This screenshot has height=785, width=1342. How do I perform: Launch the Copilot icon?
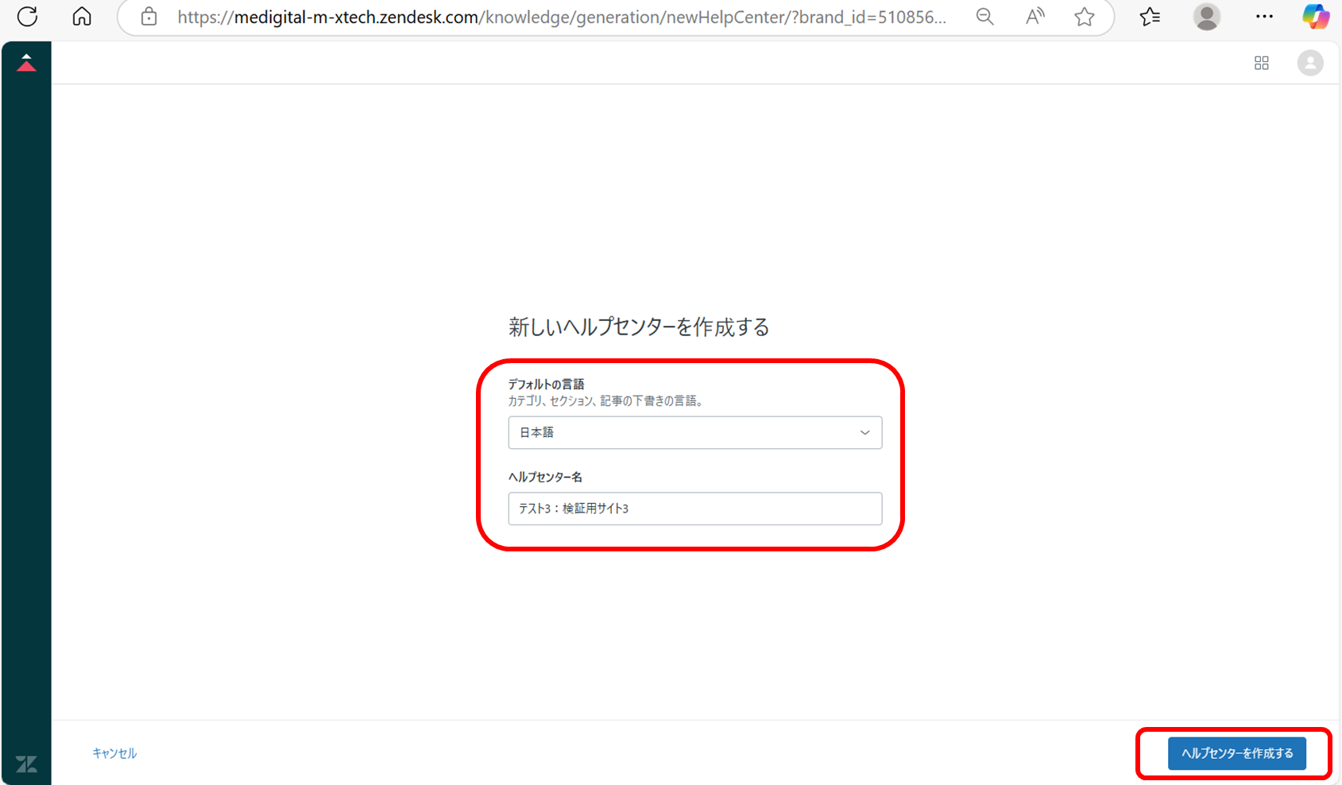[x=1315, y=17]
